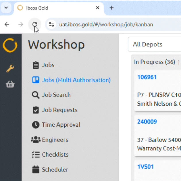The width and height of the screenshot is (181, 181).
Task: Open the Jobs menu item
Action: [x=48, y=65]
